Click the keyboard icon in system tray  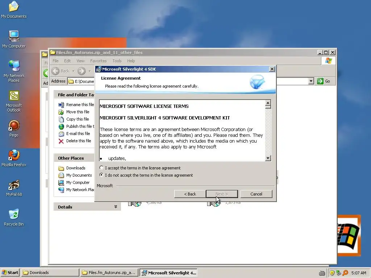pos(322,273)
